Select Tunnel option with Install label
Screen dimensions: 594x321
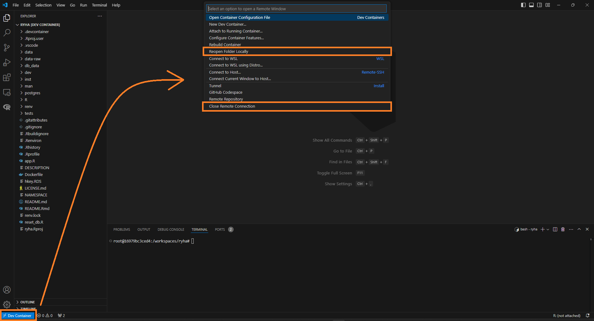[297, 86]
